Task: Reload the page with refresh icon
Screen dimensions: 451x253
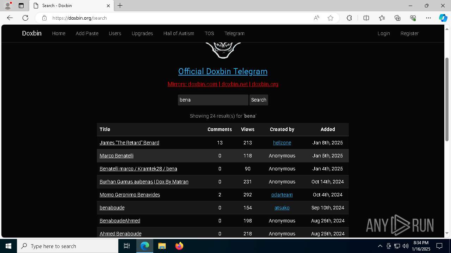Action: pyautogui.click(x=25, y=18)
